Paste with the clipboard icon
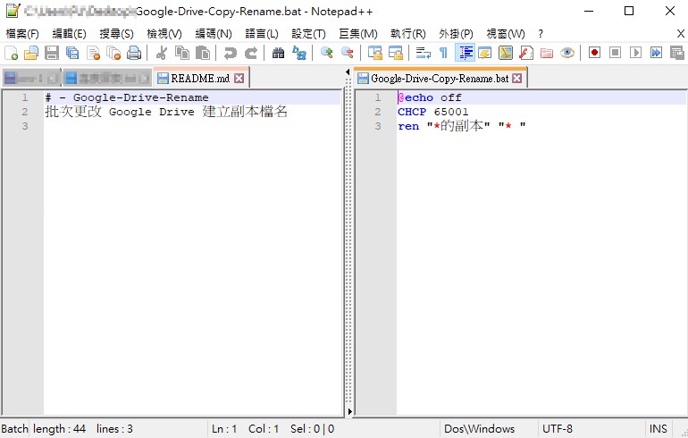This screenshot has height=438, width=688. pyautogui.click(x=203, y=53)
